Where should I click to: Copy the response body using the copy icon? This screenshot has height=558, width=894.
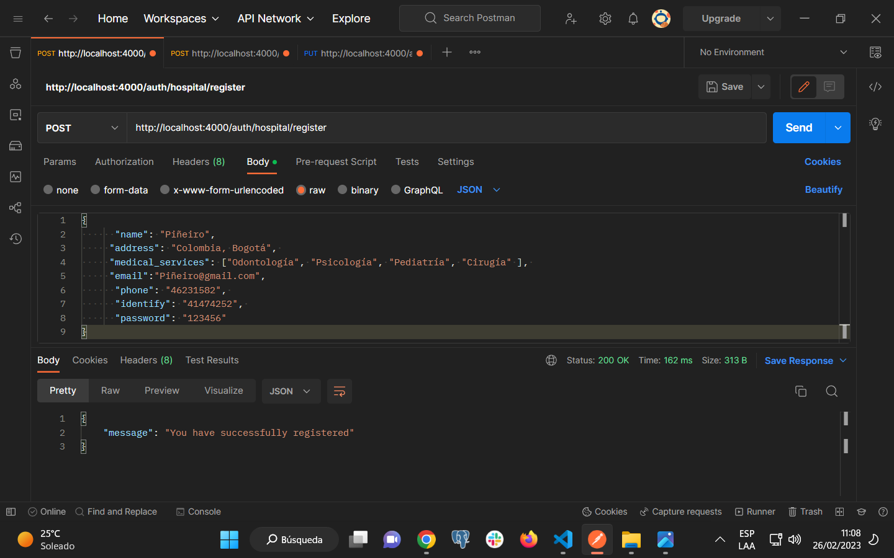click(x=800, y=391)
